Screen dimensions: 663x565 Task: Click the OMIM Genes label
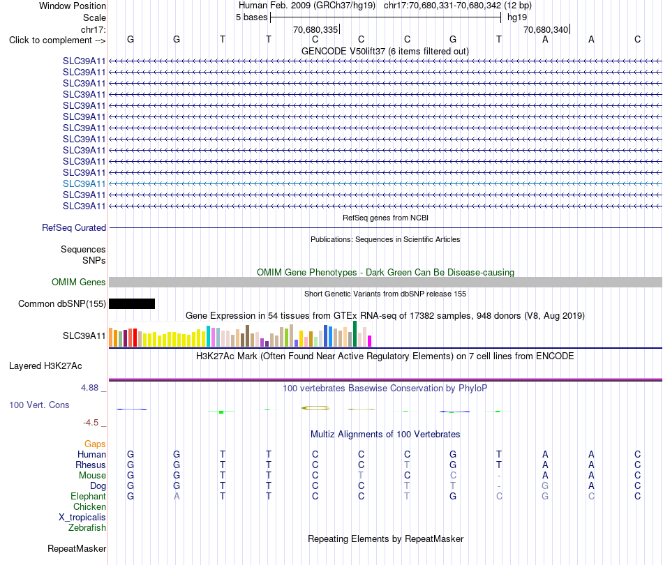click(78, 282)
